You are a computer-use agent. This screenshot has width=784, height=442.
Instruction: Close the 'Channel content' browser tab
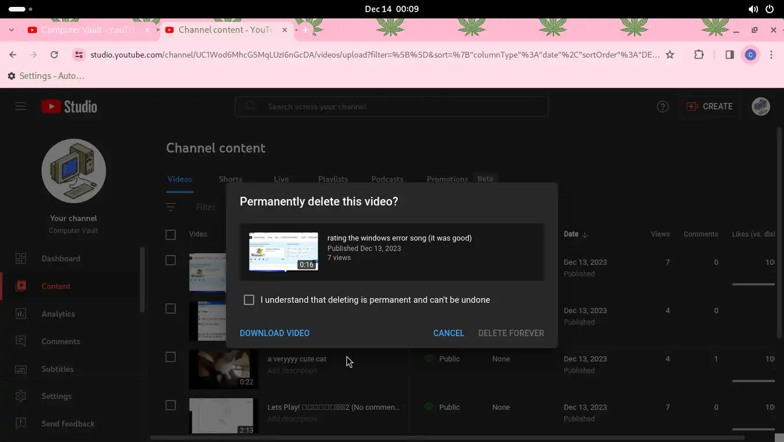tap(285, 30)
